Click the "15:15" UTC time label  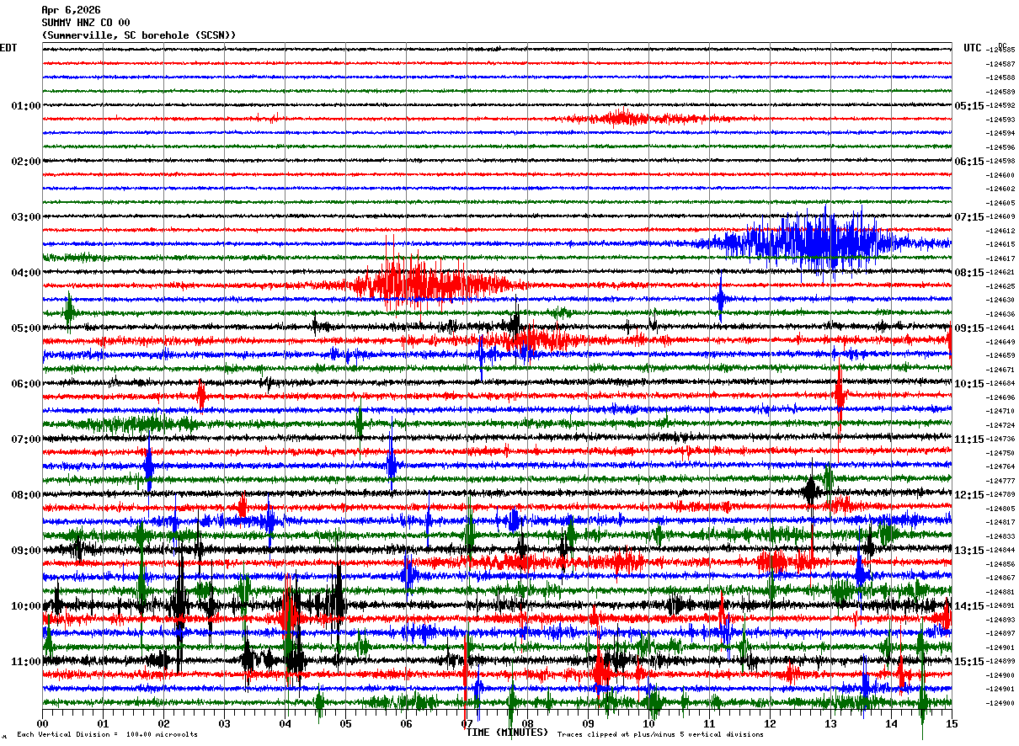969,662
